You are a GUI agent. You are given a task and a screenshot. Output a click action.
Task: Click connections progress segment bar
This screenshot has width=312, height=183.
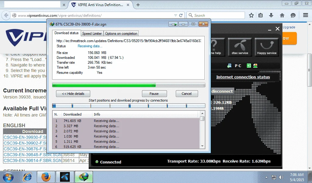[129, 106]
